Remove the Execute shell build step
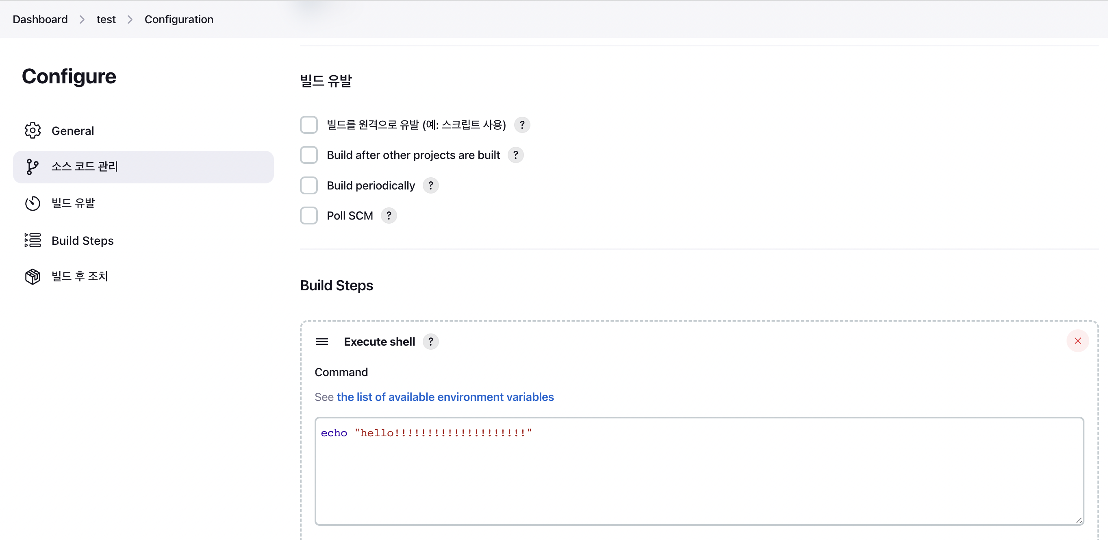Screen dimensions: 1108x540 click(1078, 341)
